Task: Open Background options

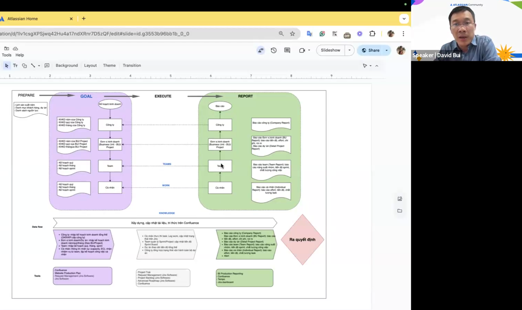Action: 67,65
